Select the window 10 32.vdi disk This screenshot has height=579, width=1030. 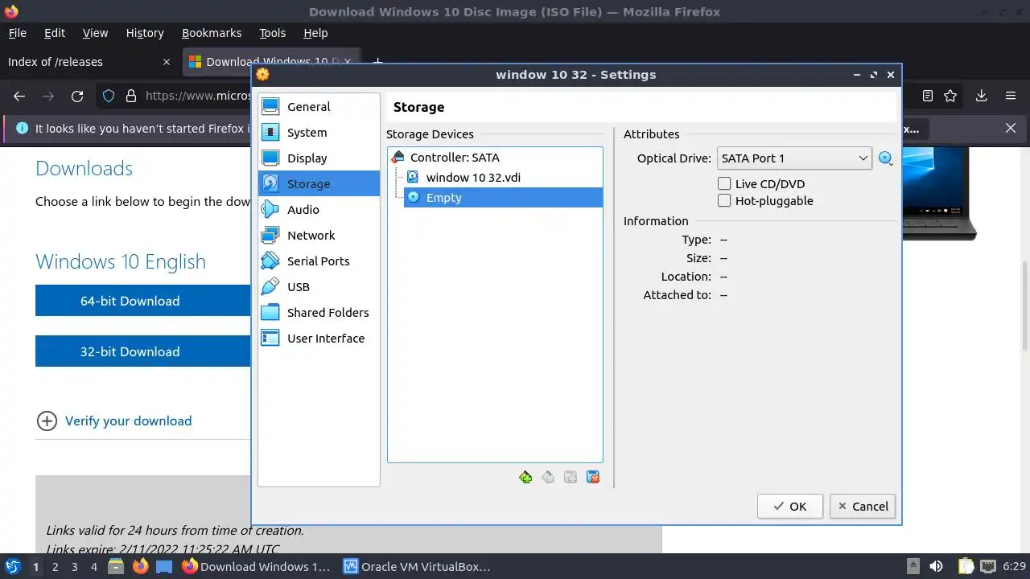[473, 177]
